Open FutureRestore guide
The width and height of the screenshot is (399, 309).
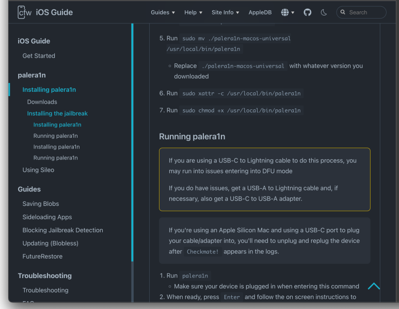42,256
